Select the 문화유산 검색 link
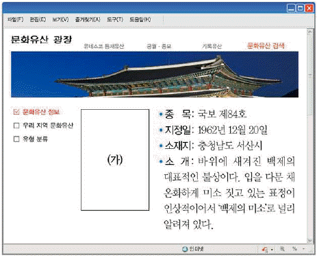The image size is (317, 256). [x=266, y=46]
